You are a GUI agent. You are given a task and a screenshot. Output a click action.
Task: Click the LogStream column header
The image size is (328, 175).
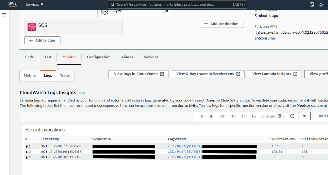[177, 139]
